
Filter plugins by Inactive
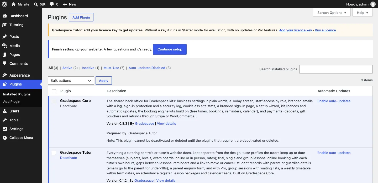pos(88,68)
